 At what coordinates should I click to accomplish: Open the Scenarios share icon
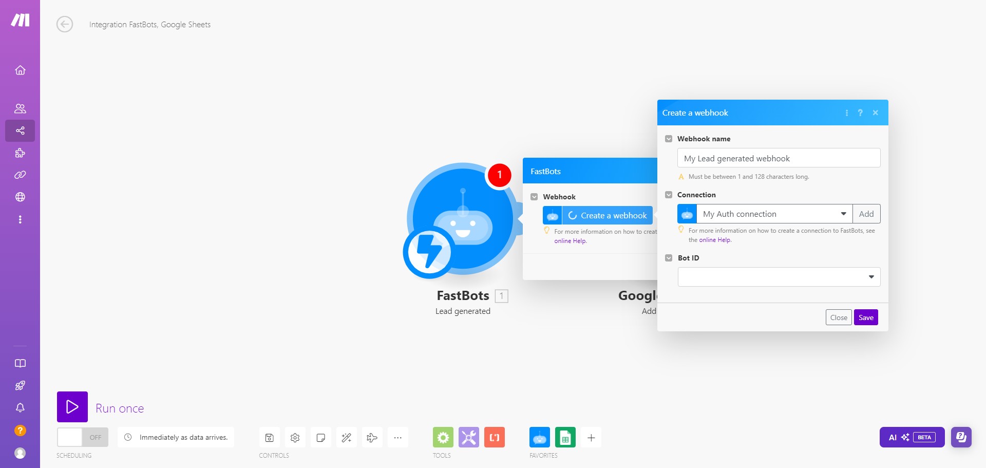20,130
